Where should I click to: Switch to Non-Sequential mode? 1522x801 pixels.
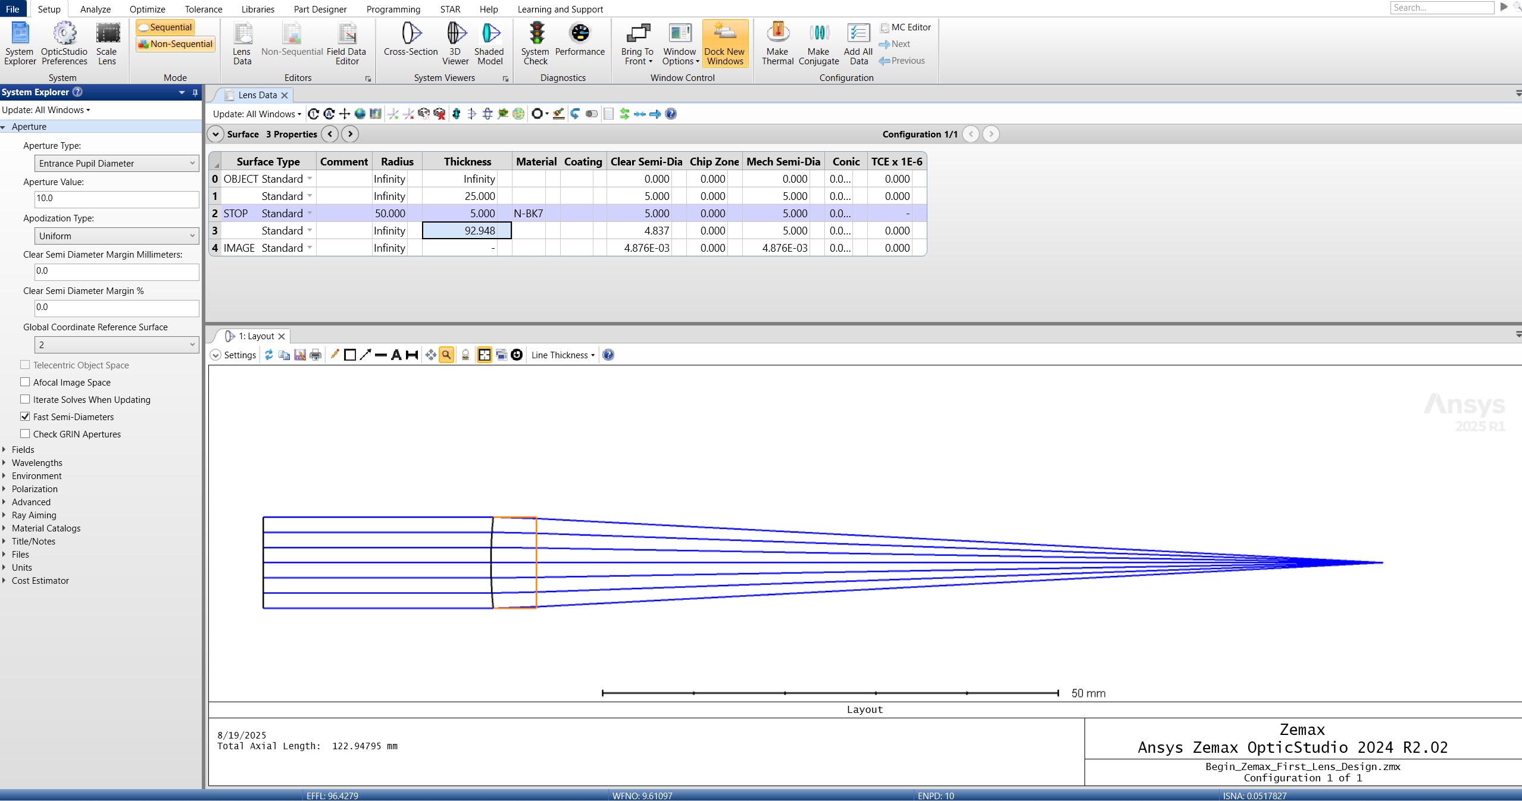pos(175,44)
